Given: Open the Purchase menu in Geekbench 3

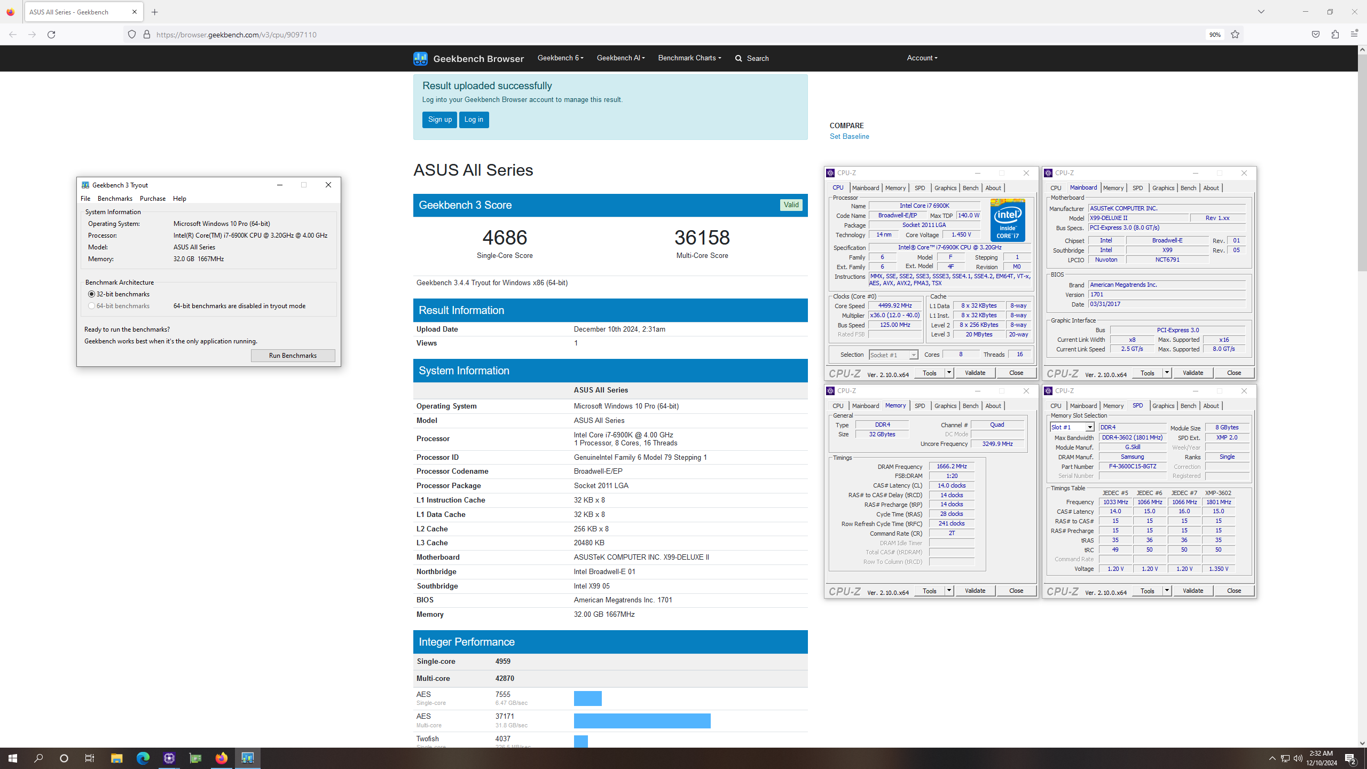Looking at the screenshot, I should point(153,199).
